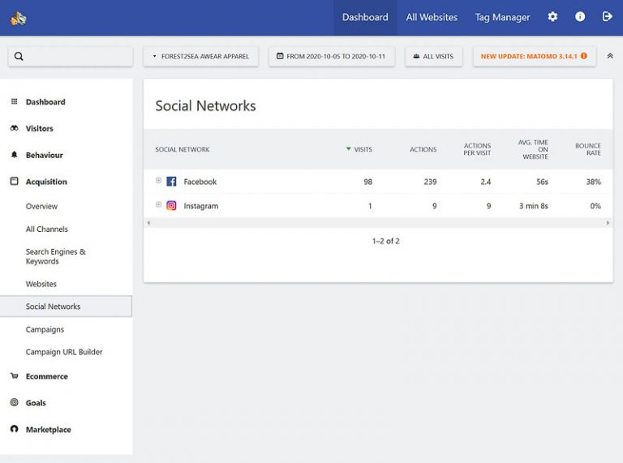
Task: Open the settings gear icon
Action: pyautogui.click(x=552, y=17)
